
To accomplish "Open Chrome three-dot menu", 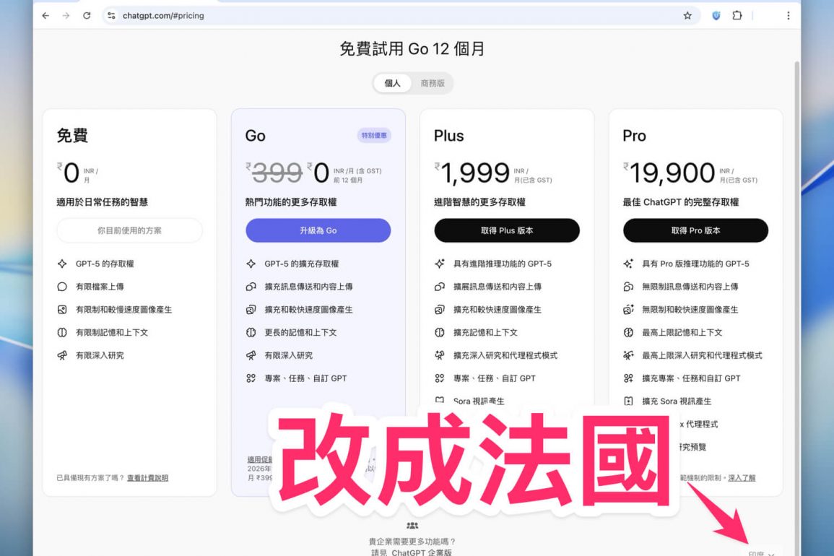I will [x=788, y=15].
